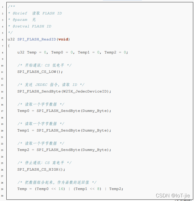Click the comment 把数据组合起来
The width and height of the screenshot is (194, 201).
tap(57, 182)
